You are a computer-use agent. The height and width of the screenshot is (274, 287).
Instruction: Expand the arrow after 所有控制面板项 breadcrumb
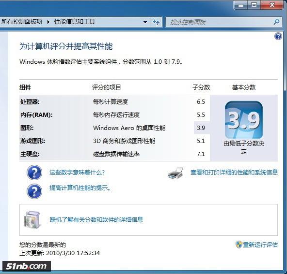coord(48,22)
